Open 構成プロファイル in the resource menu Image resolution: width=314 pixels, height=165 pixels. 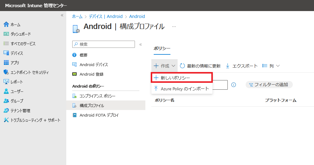pyautogui.click(x=106, y=106)
